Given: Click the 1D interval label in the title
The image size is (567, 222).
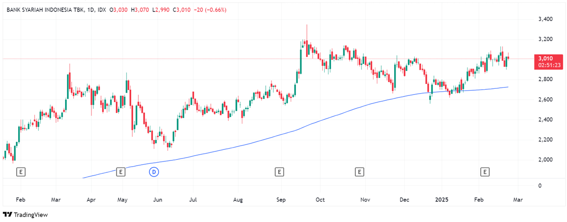Looking at the screenshot, I should [90, 10].
